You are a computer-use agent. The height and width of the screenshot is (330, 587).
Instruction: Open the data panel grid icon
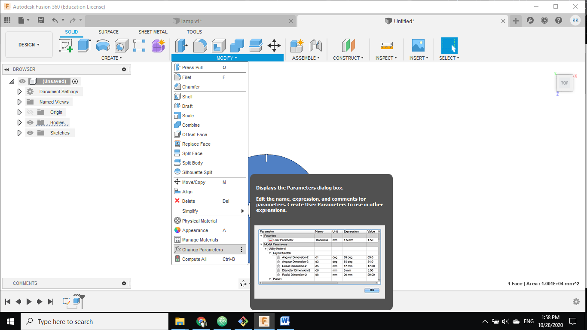[7, 20]
